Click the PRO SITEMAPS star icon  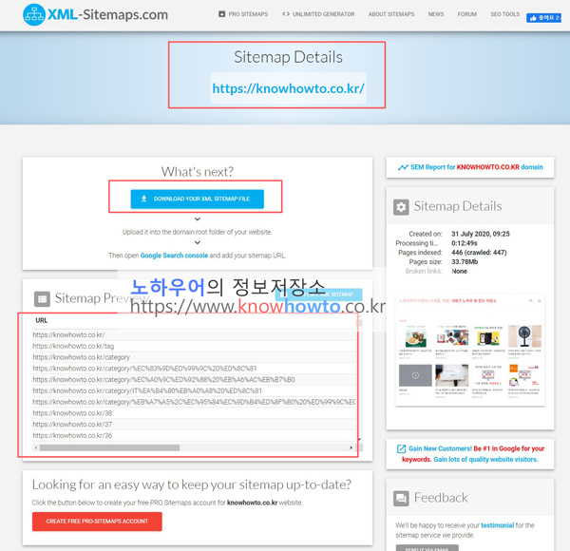(x=221, y=14)
